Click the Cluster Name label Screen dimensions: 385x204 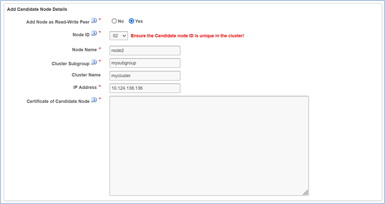pos(86,75)
